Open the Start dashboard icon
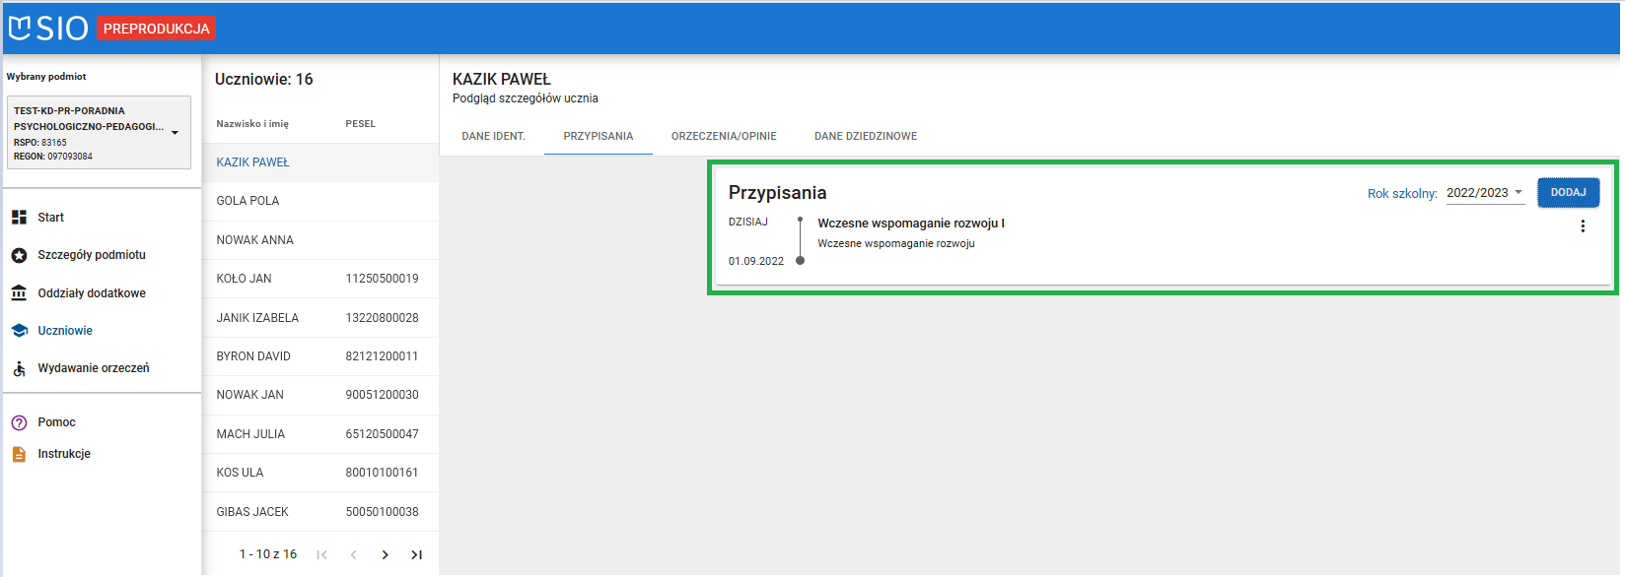Image resolution: width=1625 pixels, height=577 pixels. click(19, 218)
